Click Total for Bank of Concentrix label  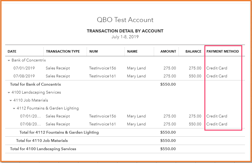point(35,84)
